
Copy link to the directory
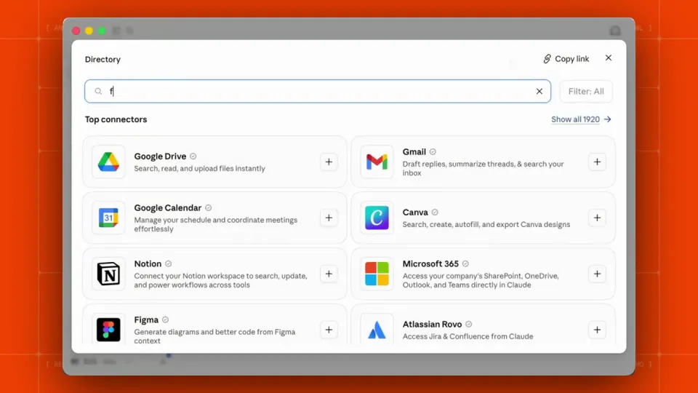(x=566, y=59)
